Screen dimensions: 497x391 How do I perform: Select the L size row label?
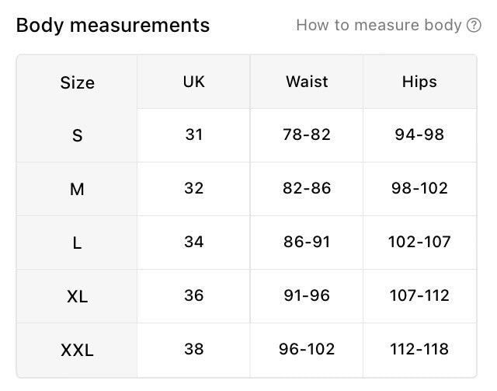click(x=77, y=243)
